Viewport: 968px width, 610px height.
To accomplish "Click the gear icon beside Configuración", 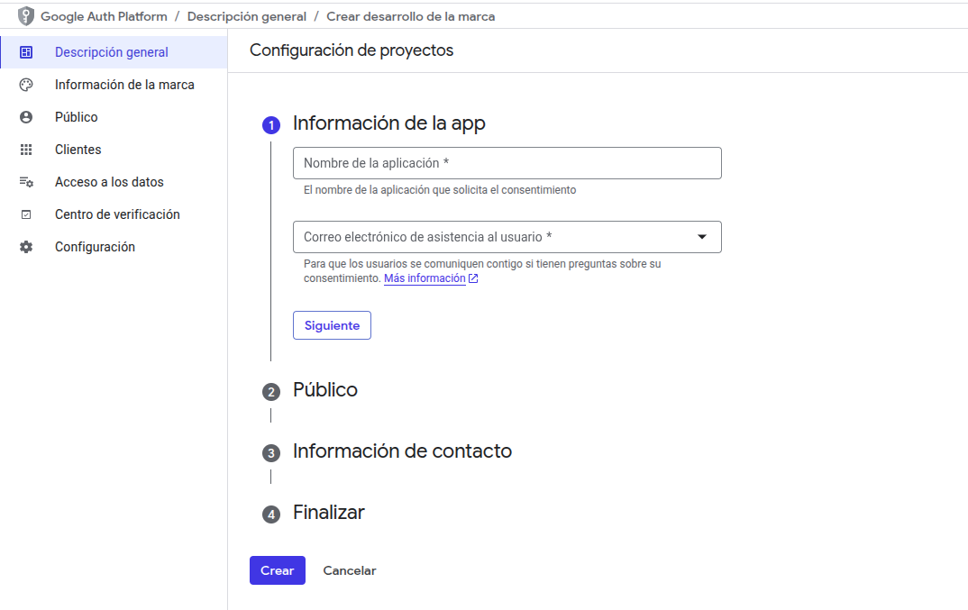I will click(26, 247).
